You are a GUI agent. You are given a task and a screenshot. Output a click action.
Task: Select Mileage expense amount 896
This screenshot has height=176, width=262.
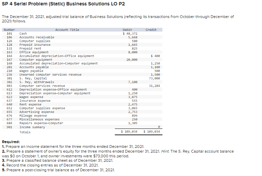pyautogui.click(x=135, y=116)
